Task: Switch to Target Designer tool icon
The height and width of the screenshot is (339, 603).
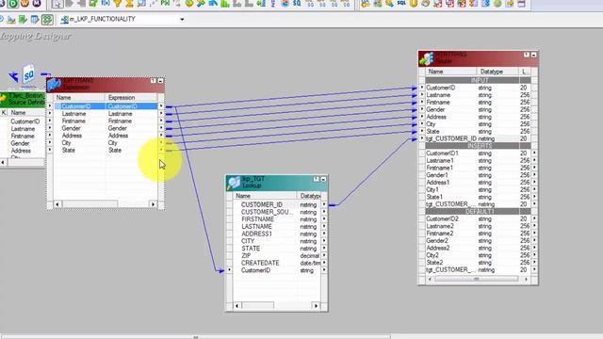Action: coord(10,19)
